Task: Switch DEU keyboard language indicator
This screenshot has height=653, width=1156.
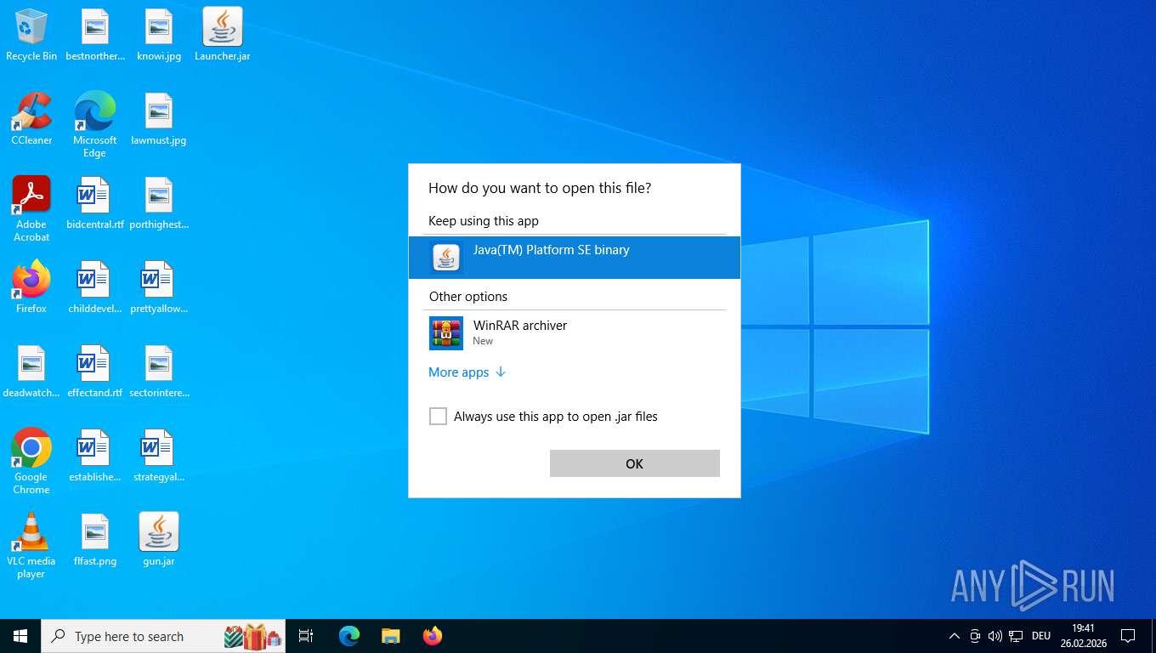Action: point(1041,636)
